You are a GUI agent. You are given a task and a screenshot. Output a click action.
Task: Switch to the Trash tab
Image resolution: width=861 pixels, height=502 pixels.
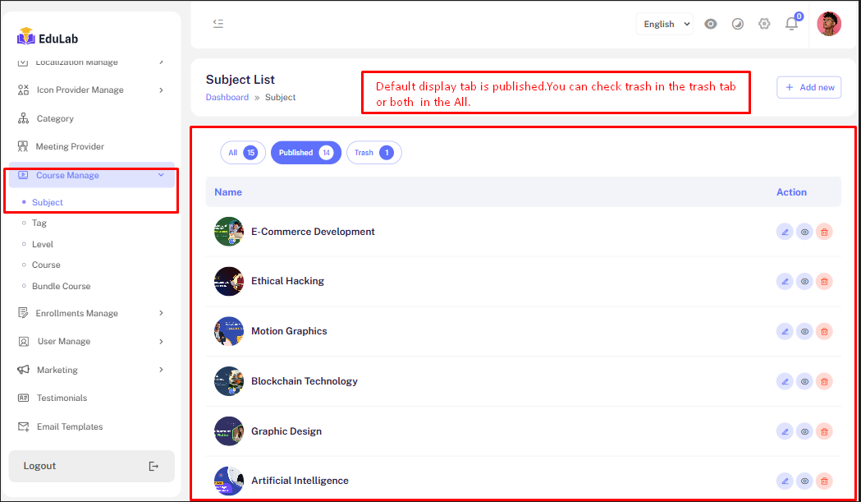click(373, 153)
